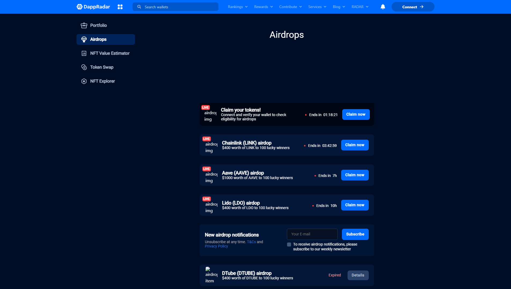This screenshot has width=511, height=289.
Task: Click "$400 worth of LDO" description
Action: pos(255,208)
